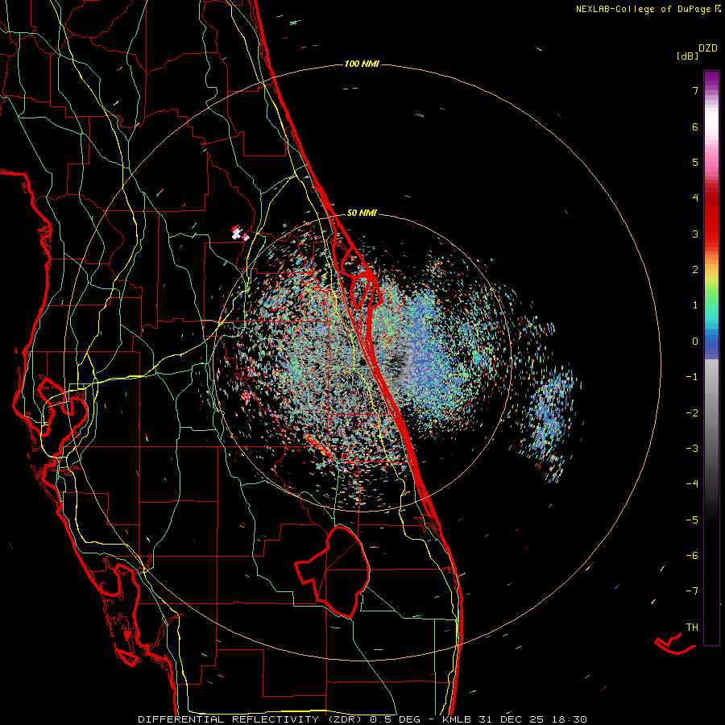This screenshot has width=725, height=725.
Task: Select the -3 dB scale label
Action: pyautogui.click(x=692, y=449)
